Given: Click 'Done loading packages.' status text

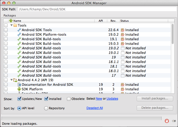Looking at the screenshot, I should (20, 124).
